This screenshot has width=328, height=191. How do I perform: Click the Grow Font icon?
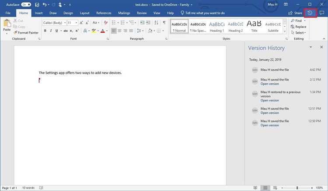[81, 23]
